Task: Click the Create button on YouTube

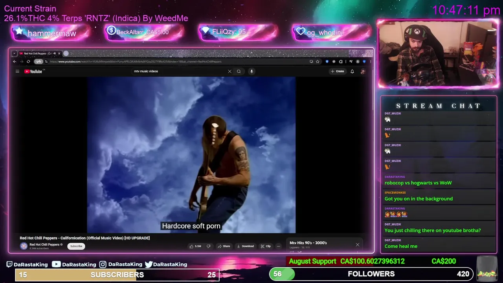Action: pos(338,71)
